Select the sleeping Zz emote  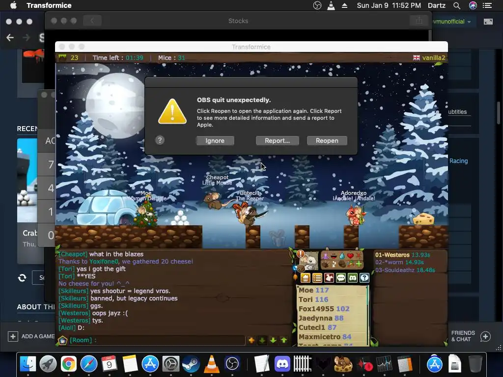pyautogui.click(x=334, y=265)
